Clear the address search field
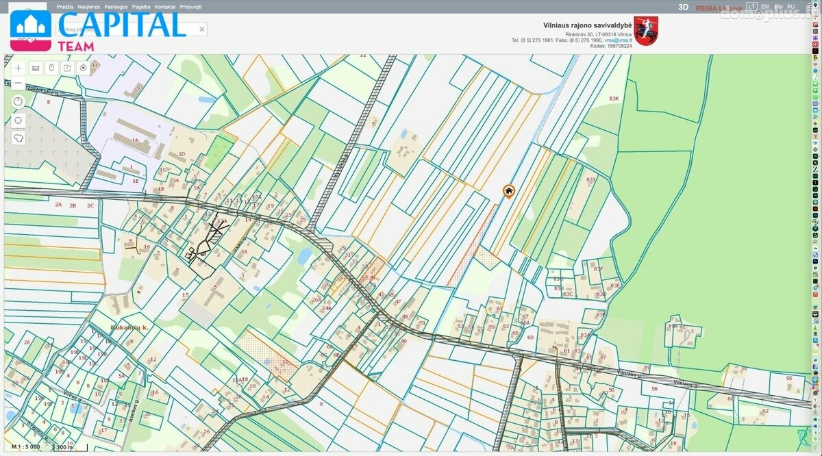The image size is (822, 456). (x=201, y=29)
